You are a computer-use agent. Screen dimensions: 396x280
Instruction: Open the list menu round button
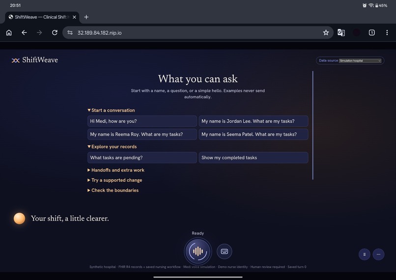[364, 254]
